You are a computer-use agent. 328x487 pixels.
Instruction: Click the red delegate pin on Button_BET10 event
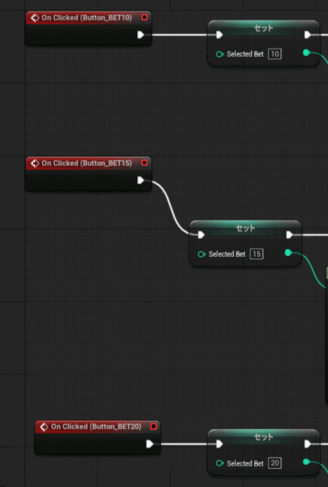(x=145, y=18)
